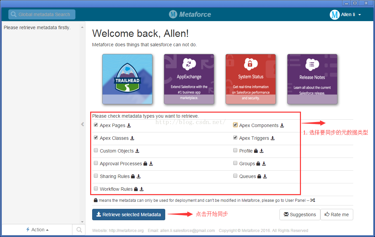
Task: Open the AppExchange tile
Action: pyautogui.click(x=189, y=79)
